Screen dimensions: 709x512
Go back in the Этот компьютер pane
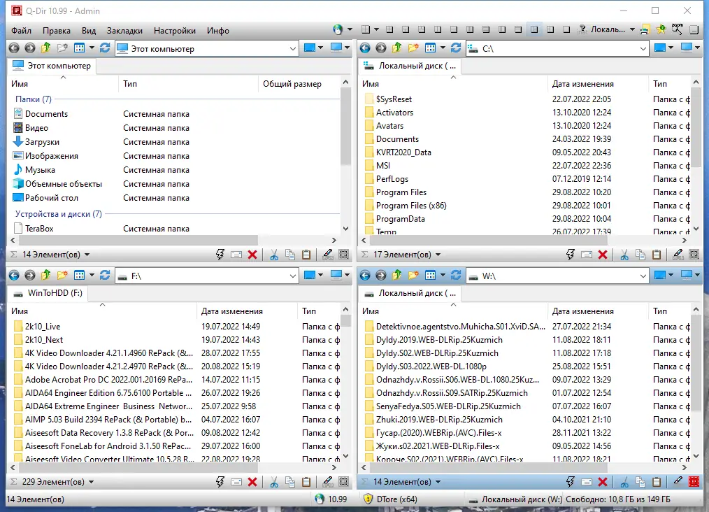coord(14,48)
